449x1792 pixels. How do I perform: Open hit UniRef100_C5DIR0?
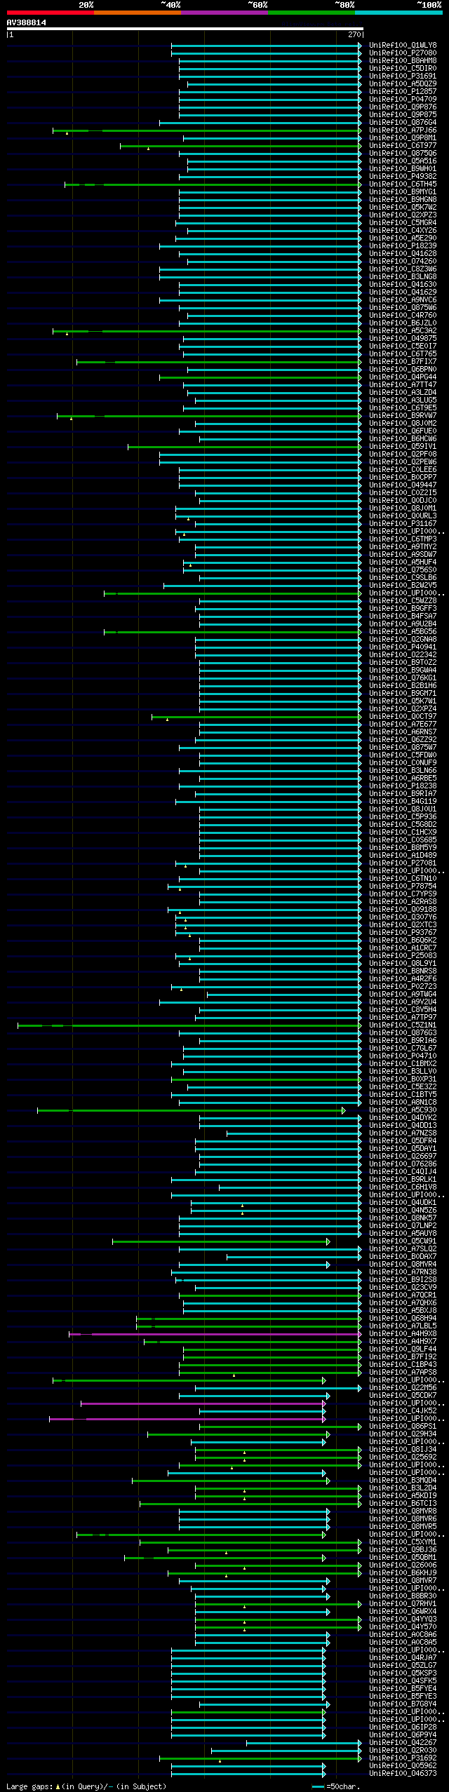click(403, 68)
